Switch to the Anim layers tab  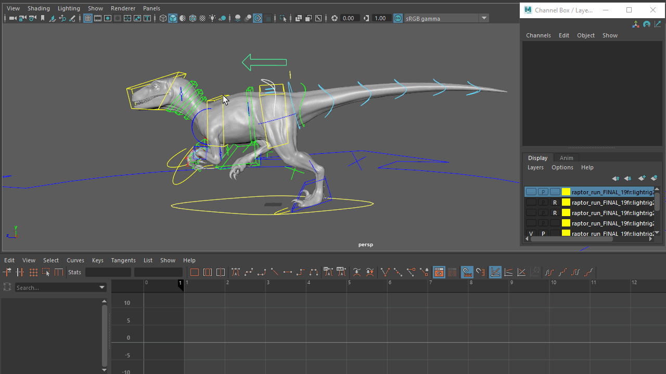pyautogui.click(x=566, y=158)
